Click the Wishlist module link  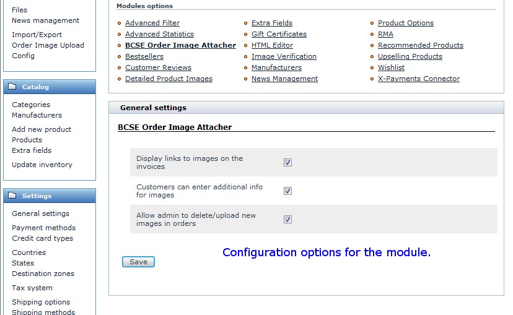(391, 67)
